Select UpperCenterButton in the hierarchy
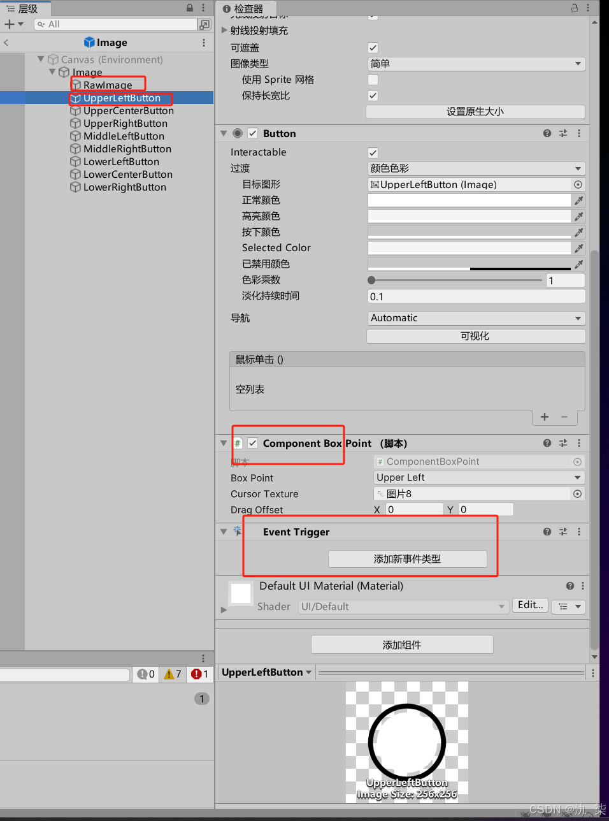The image size is (609, 821). 128,110
